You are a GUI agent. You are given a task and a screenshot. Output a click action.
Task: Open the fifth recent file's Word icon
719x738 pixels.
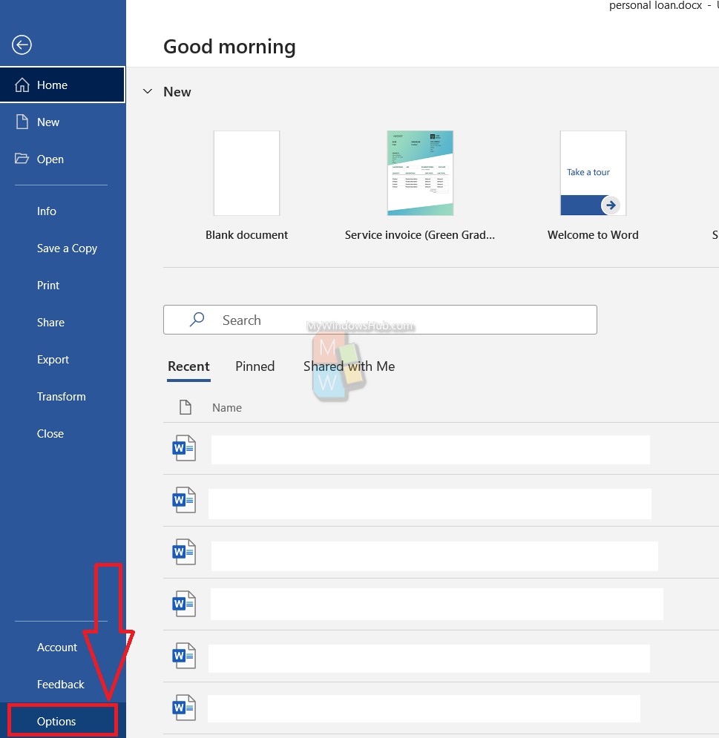(184, 656)
